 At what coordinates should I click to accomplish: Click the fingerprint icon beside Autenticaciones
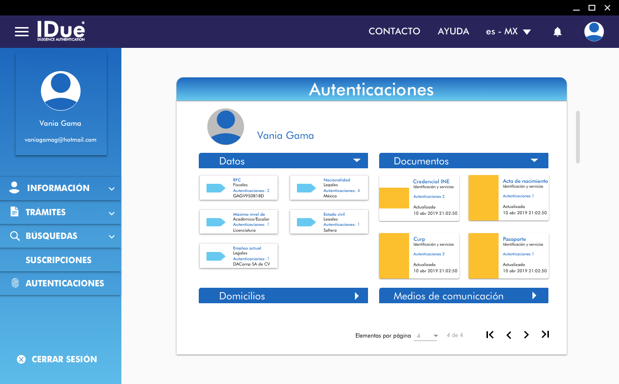pos(15,283)
